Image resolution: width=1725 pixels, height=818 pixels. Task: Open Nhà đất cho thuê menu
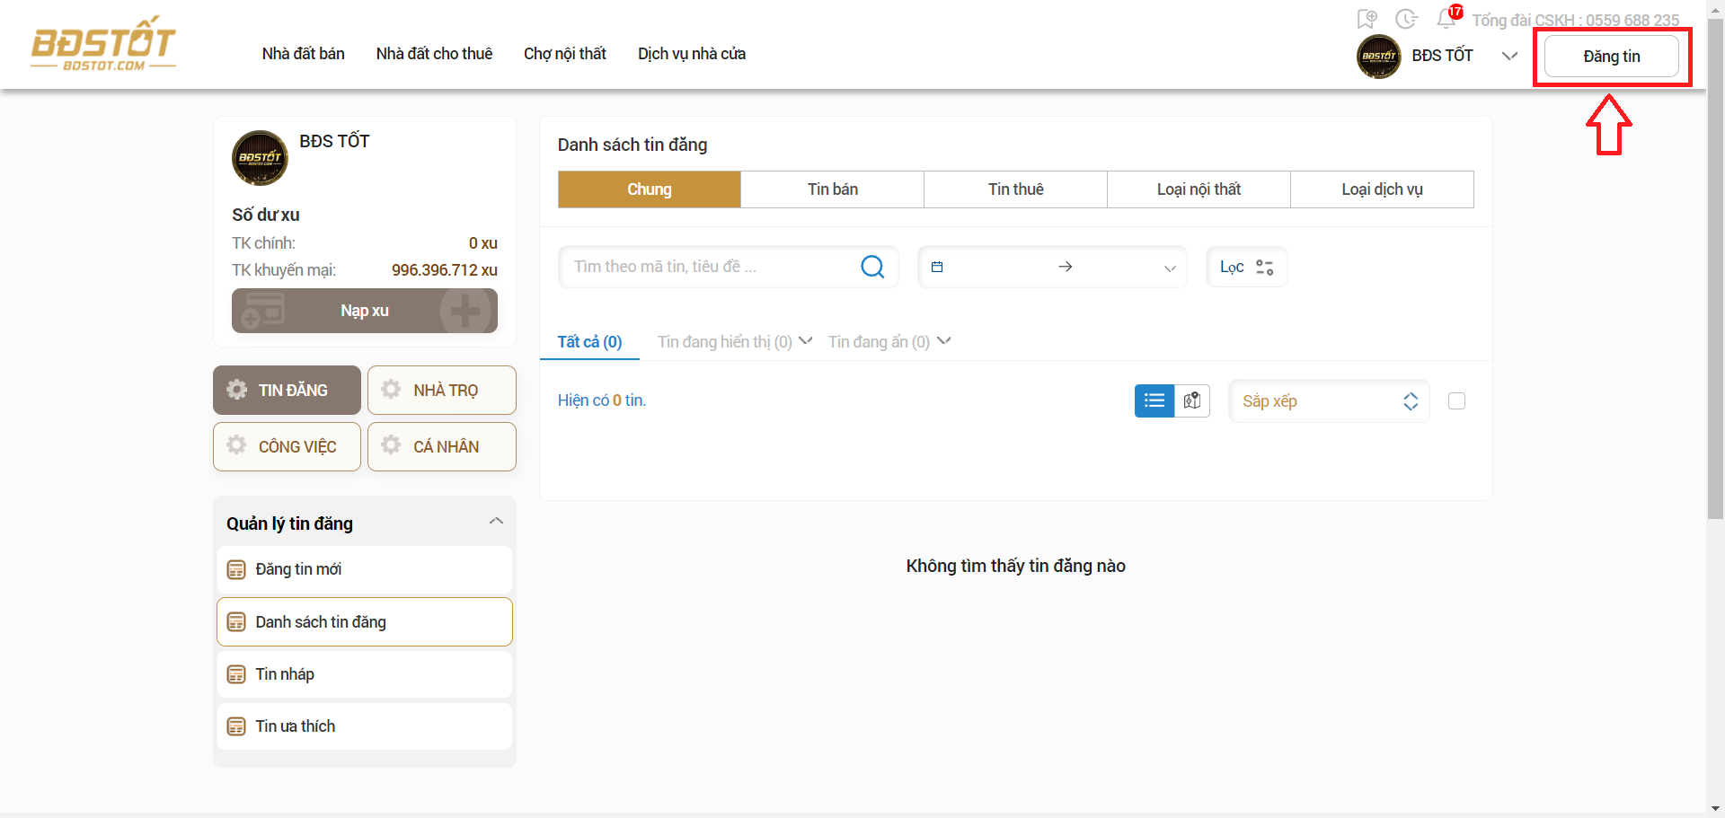click(434, 54)
